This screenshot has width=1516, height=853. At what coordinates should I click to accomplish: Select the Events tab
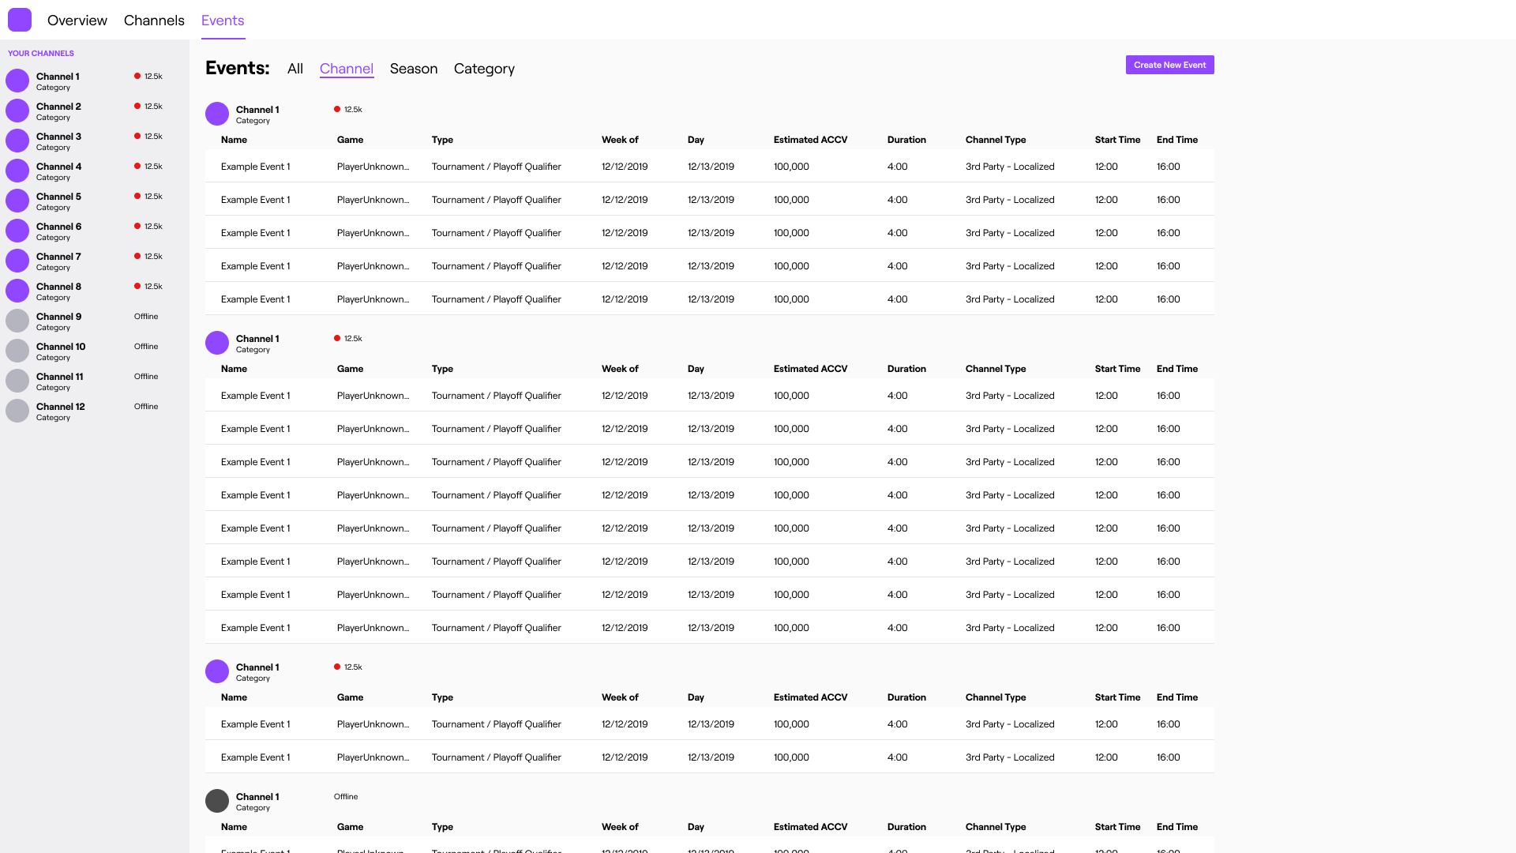pos(222,20)
